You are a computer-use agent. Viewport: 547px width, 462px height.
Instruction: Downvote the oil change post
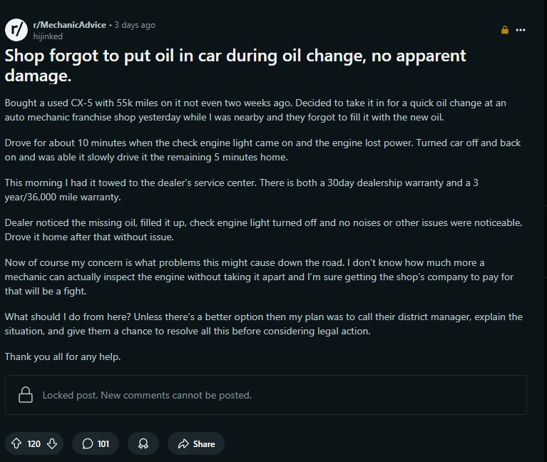[52, 443]
